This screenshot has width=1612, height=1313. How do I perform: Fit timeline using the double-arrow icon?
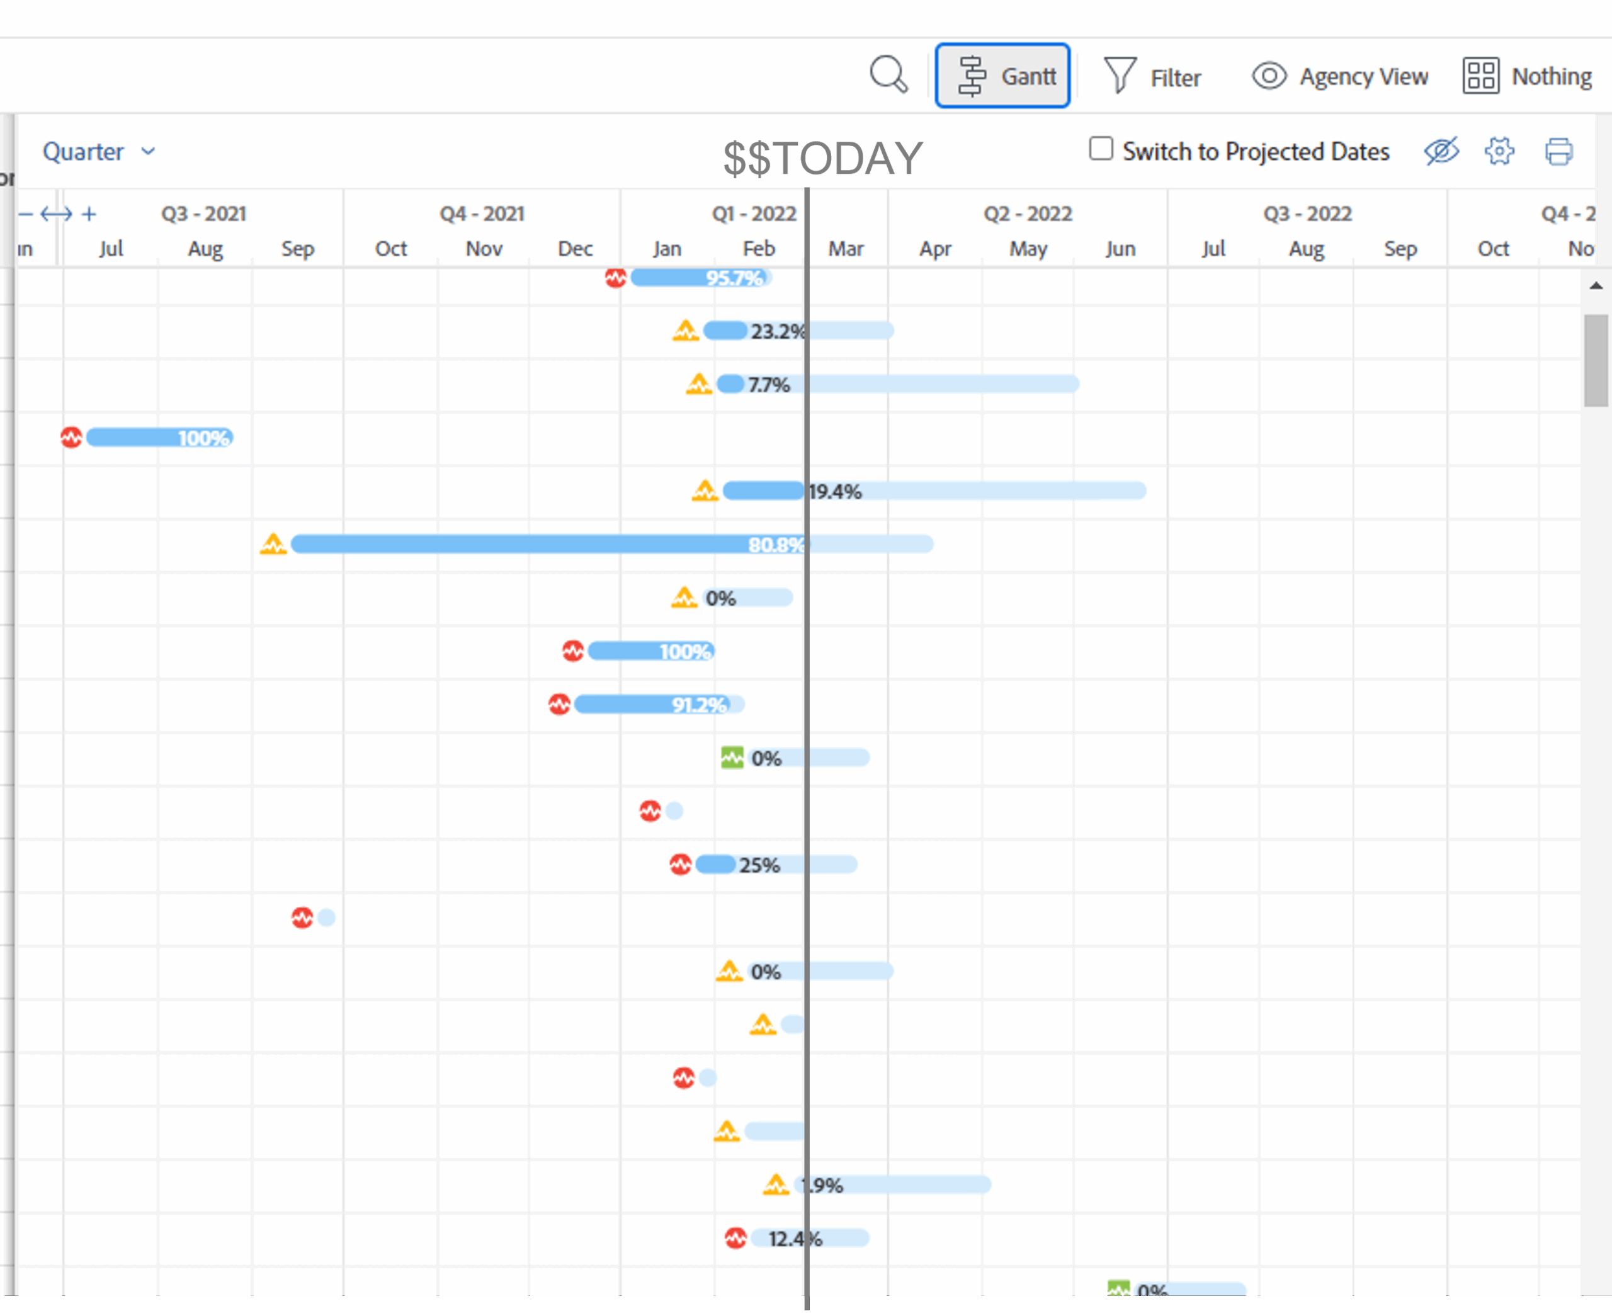coord(57,213)
